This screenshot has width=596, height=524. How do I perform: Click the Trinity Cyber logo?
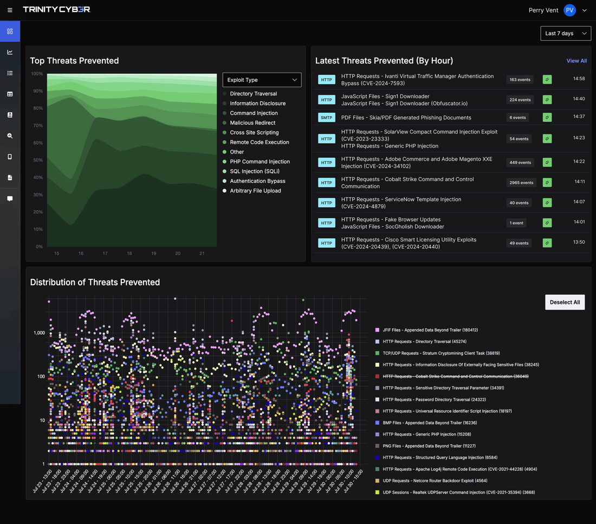pyautogui.click(x=57, y=10)
